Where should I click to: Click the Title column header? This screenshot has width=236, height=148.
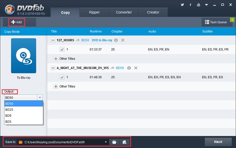pyautogui.click(x=54, y=31)
